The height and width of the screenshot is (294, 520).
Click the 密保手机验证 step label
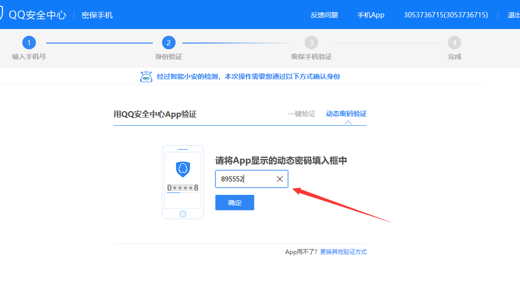(311, 57)
